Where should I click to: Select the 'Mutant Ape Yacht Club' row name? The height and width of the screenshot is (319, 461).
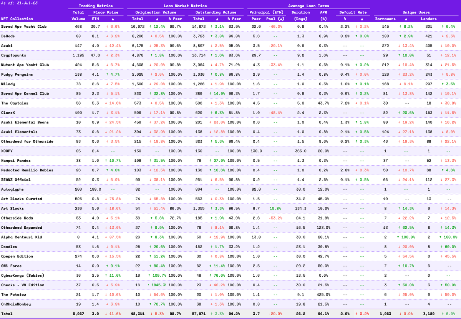[x=25, y=65]
